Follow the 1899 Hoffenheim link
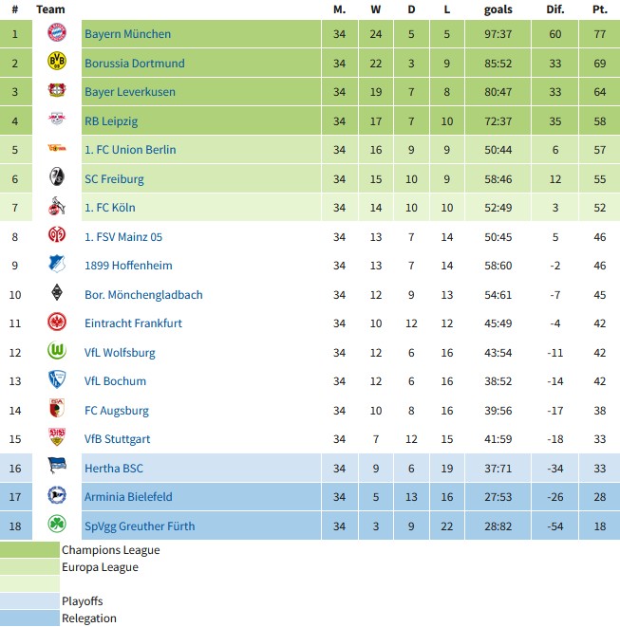620x627 pixels. tap(128, 266)
